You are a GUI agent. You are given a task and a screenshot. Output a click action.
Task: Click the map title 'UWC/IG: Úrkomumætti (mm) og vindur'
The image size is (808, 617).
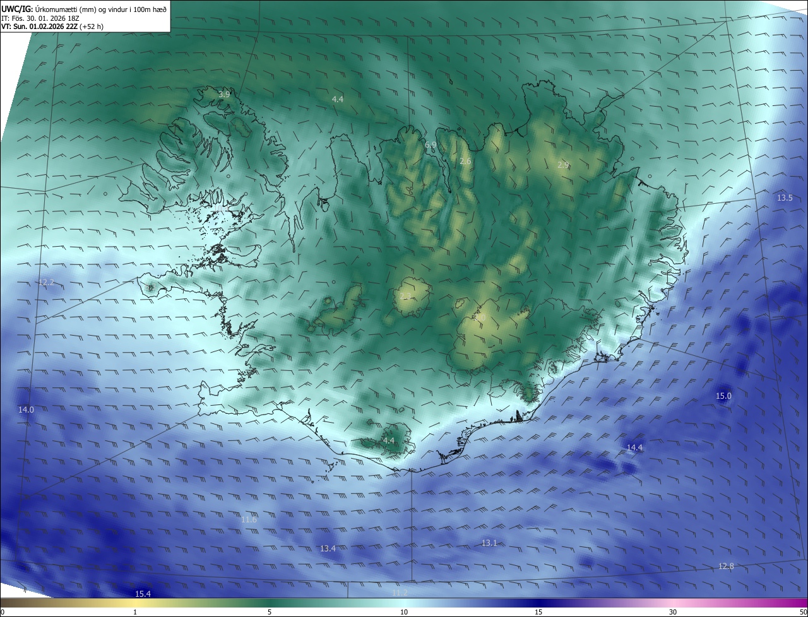84,9
